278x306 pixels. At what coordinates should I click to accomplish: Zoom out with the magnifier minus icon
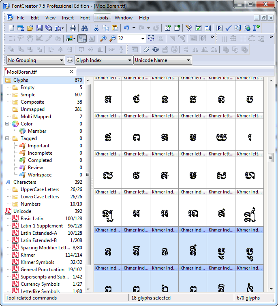[x=113, y=38]
